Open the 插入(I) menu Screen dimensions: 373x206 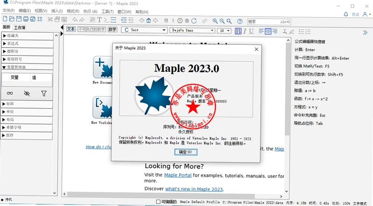coord(57,11)
